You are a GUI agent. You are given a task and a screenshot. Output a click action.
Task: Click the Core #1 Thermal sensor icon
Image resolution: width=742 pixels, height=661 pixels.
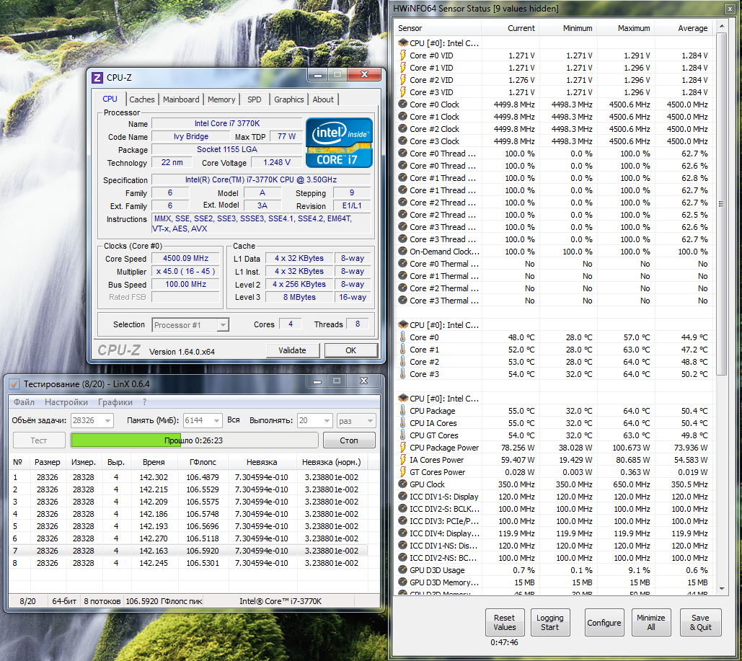pos(402,276)
